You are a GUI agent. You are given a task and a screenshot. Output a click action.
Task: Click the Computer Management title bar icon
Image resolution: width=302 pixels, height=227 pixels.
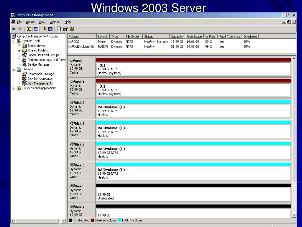(13, 15)
